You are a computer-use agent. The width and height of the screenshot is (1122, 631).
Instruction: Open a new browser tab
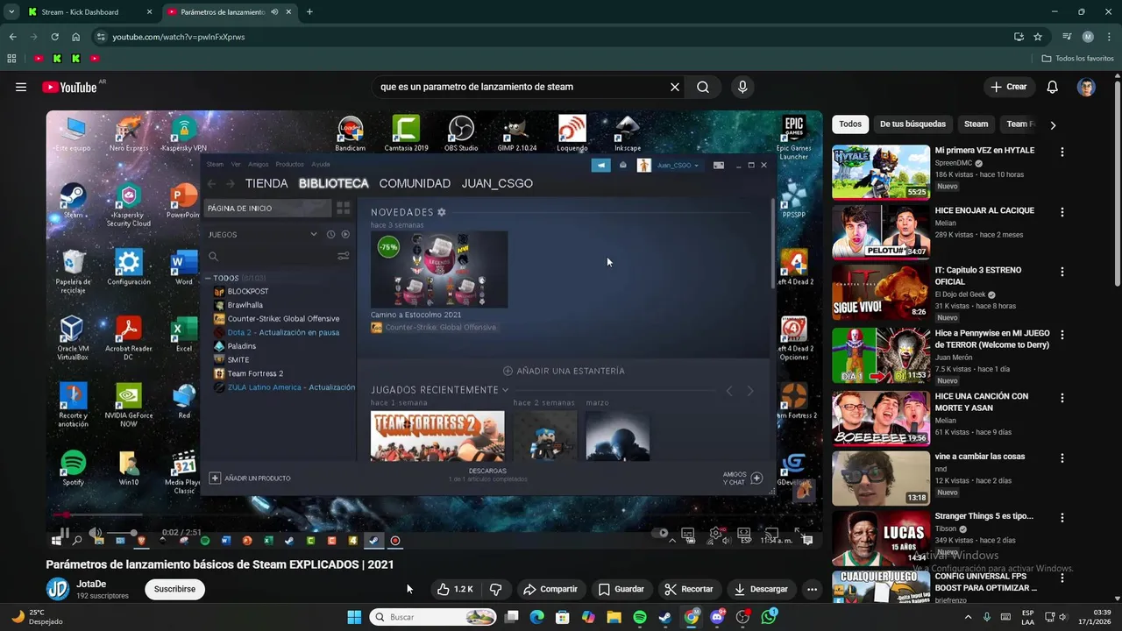coord(309,12)
